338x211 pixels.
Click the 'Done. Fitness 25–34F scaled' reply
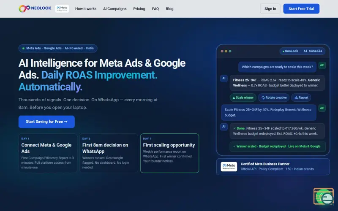[x=277, y=131]
